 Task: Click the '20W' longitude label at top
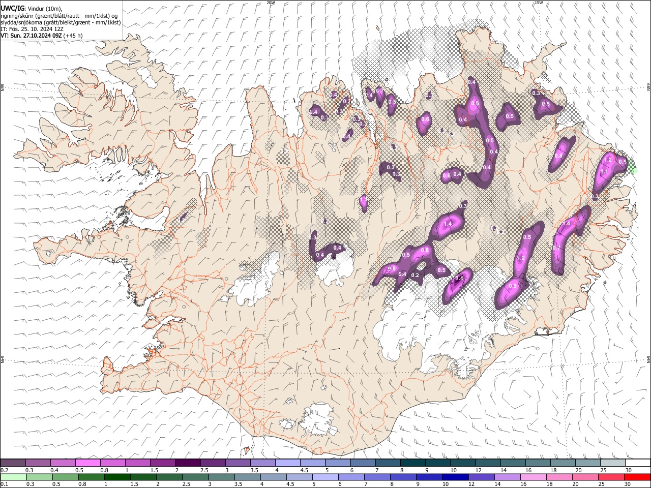click(x=270, y=3)
